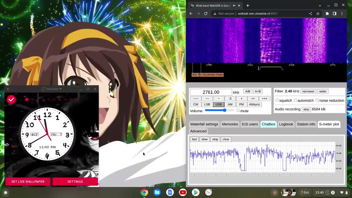
Task: Share this page icon in address bar
Action: pyautogui.click(x=310, y=13)
